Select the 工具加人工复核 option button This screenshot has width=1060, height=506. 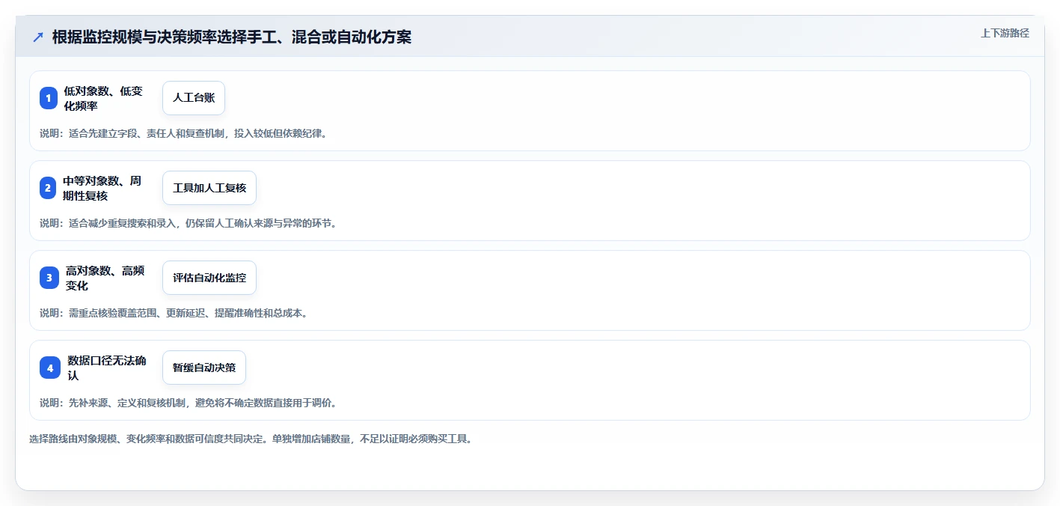click(x=209, y=188)
